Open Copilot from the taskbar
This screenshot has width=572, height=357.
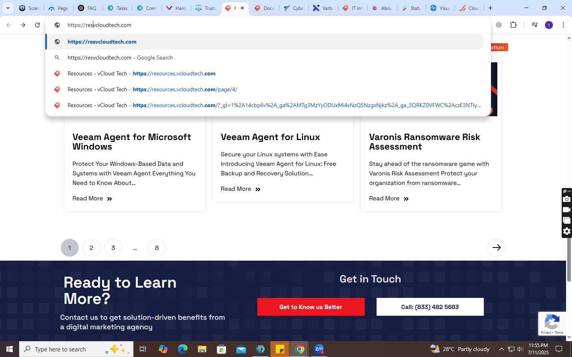(x=163, y=349)
